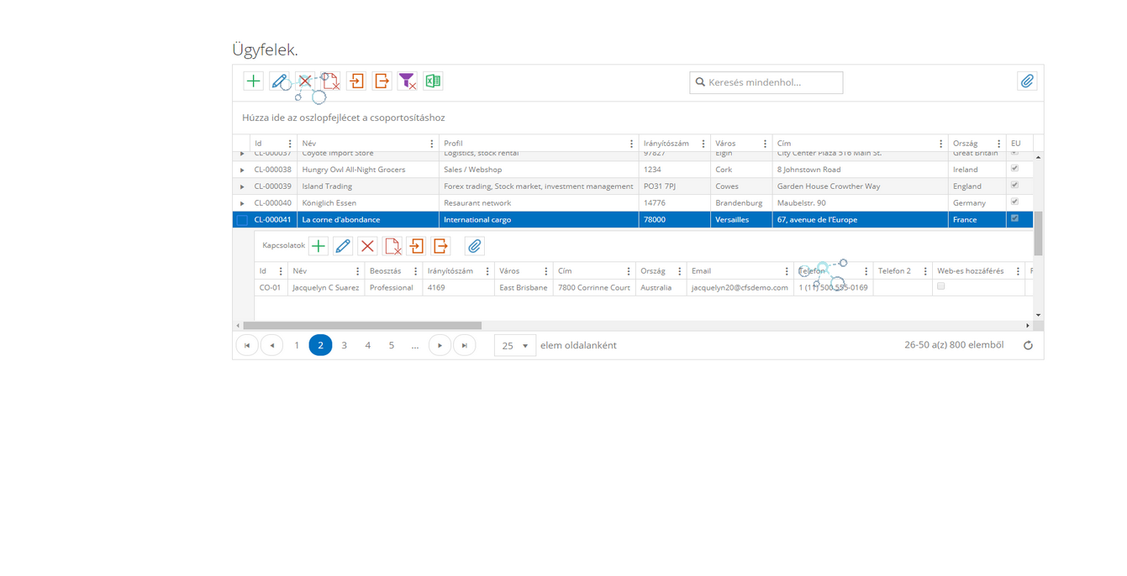This screenshot has width=1127, height=576.
Task: Go to page 1
Action: (297, 345)
